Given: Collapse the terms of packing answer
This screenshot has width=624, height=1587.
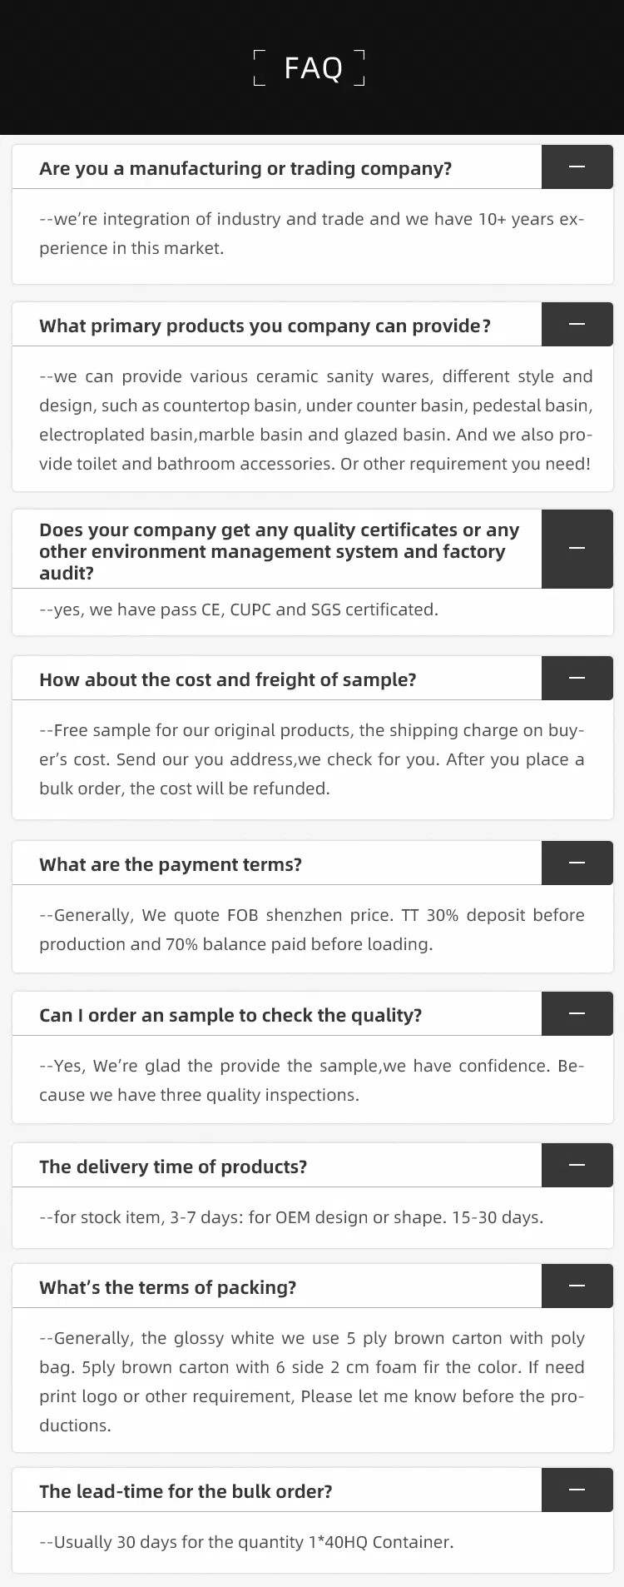Looking at the screenshot, I should 577,1286.
